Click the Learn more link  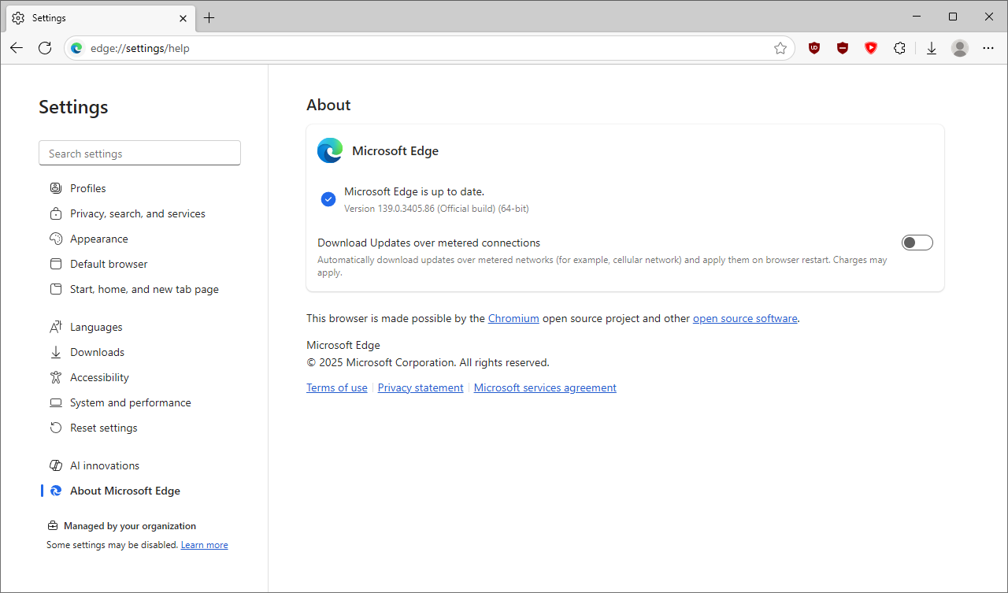coord(204,545)
